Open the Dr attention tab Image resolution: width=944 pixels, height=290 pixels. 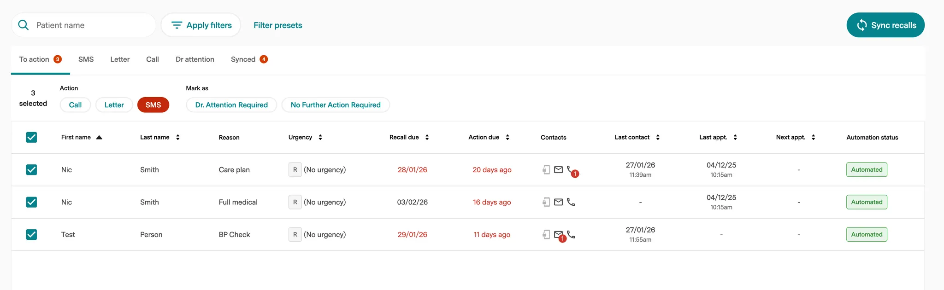coord(195,59)
